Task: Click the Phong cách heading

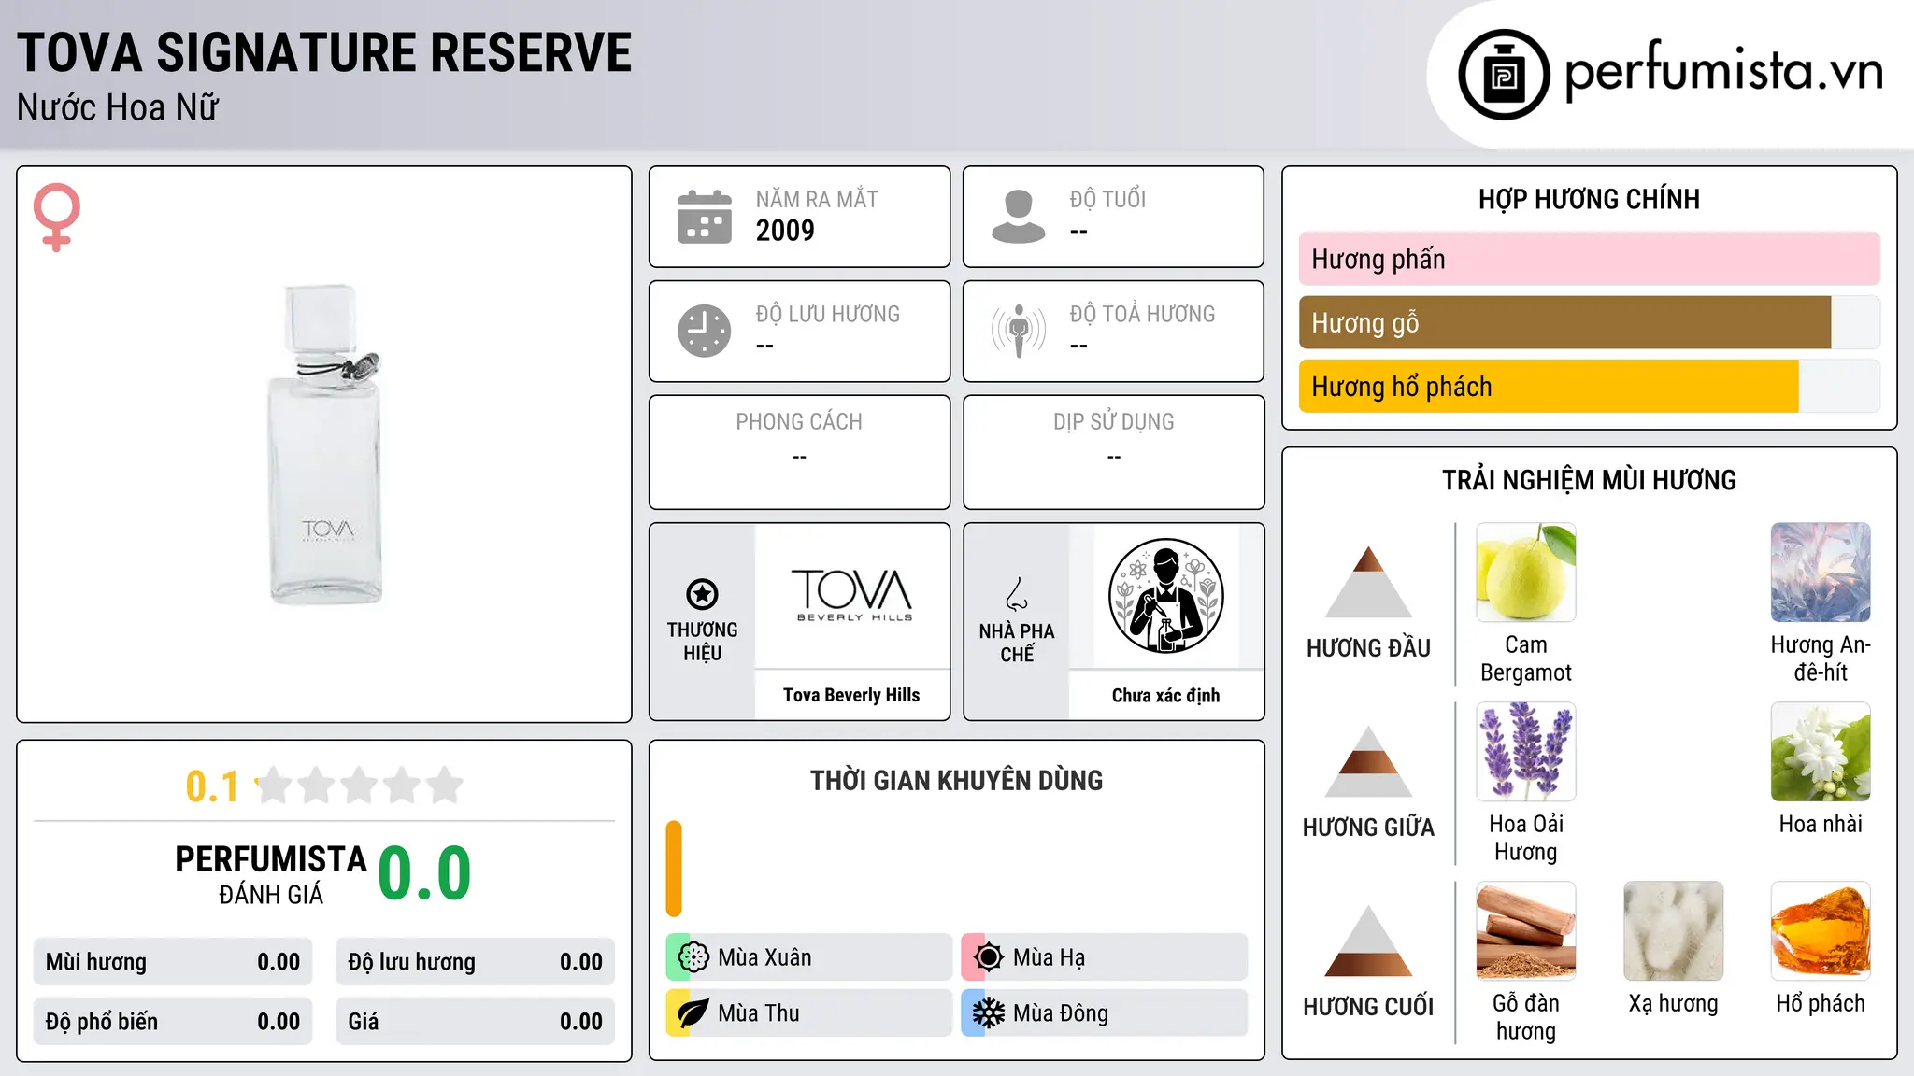Action: (x=799, y=422)
